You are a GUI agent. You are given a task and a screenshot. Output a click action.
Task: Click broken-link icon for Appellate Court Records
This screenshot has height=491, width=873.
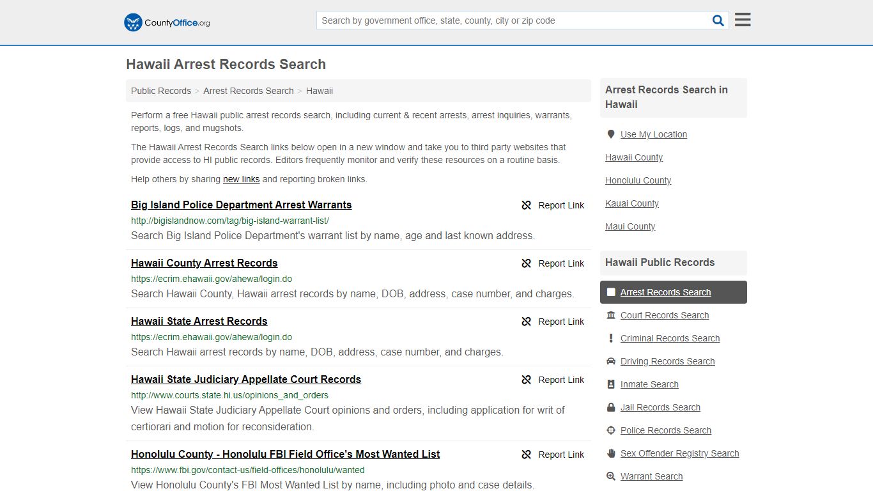tap(527, 380)
